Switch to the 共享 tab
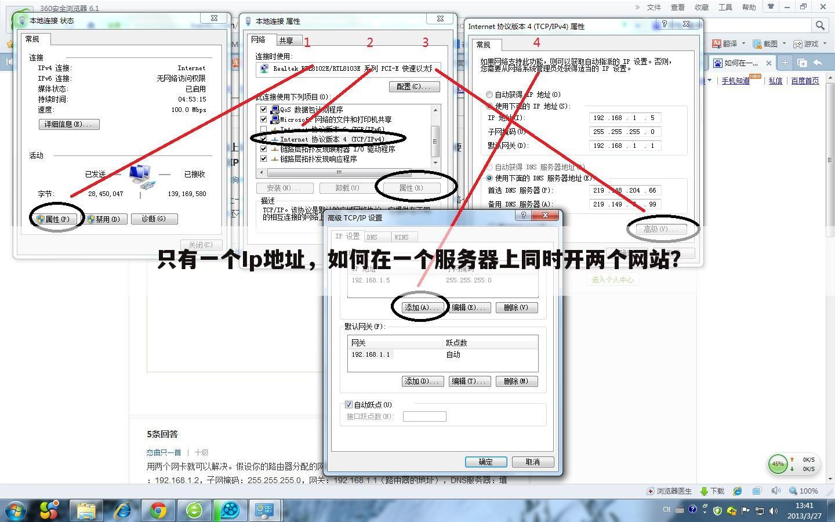 coord(286,40)
